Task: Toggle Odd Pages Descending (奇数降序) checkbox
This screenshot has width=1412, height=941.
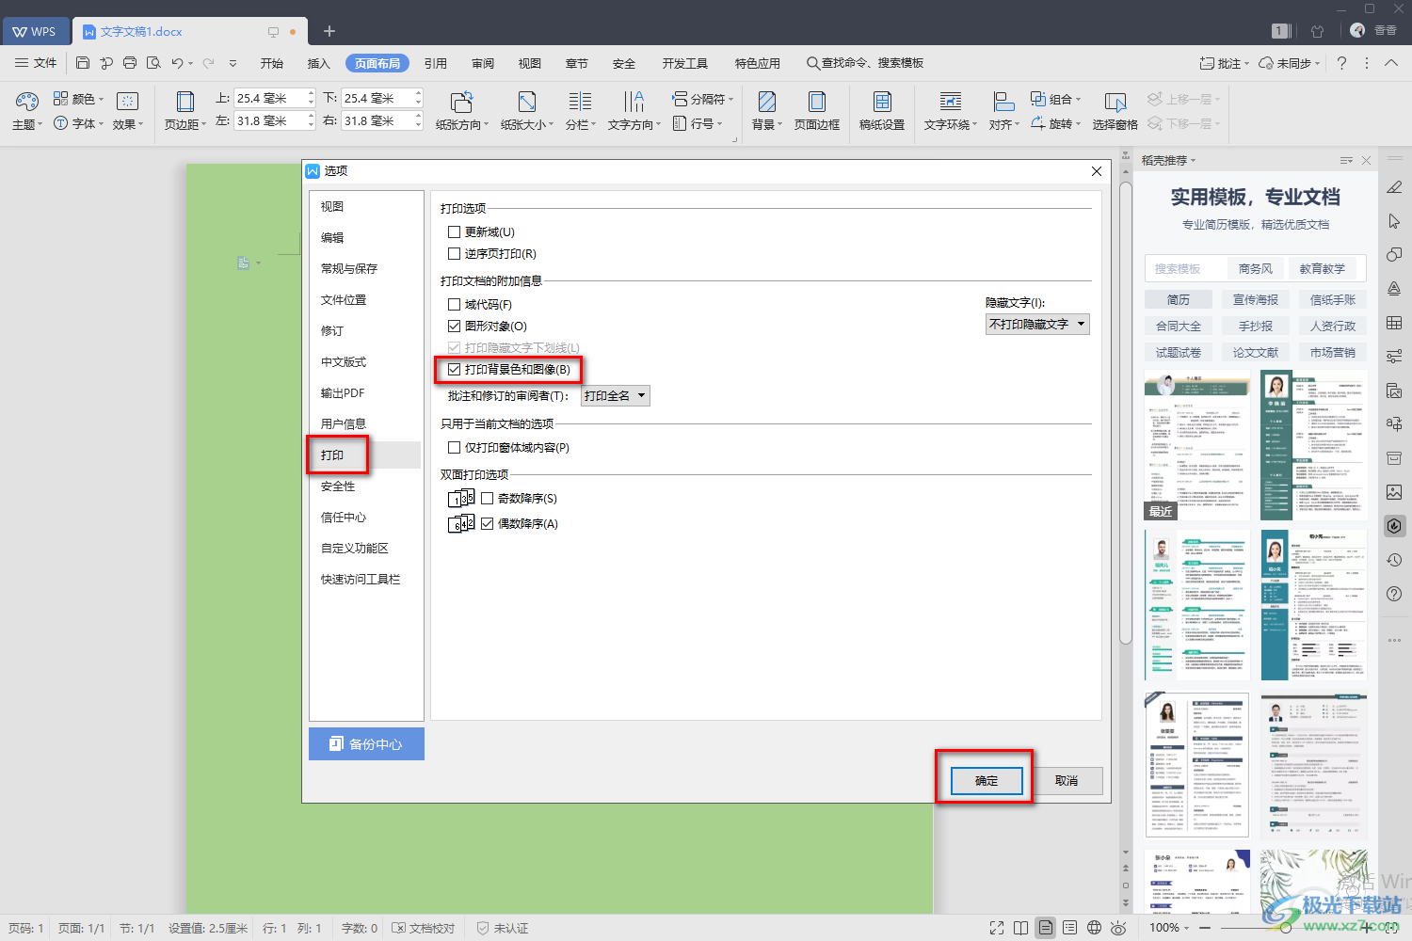Action: tap(487, 498)
